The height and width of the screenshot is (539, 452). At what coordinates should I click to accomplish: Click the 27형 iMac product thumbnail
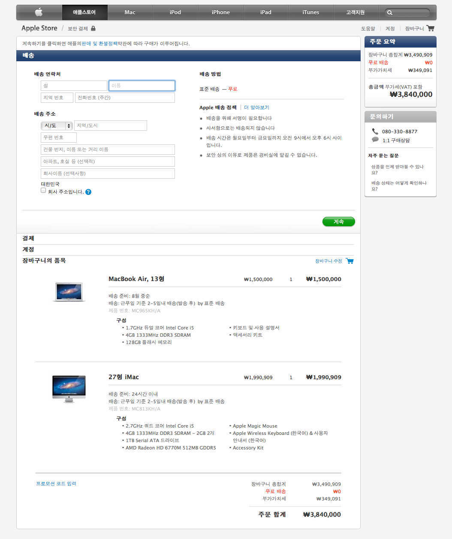(x=69, y=389)
